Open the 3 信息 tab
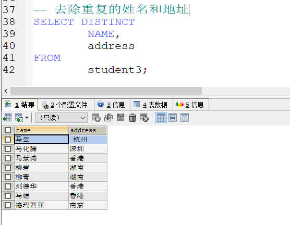The height and width of the screenshot is (225, 290). click(112, 105)
